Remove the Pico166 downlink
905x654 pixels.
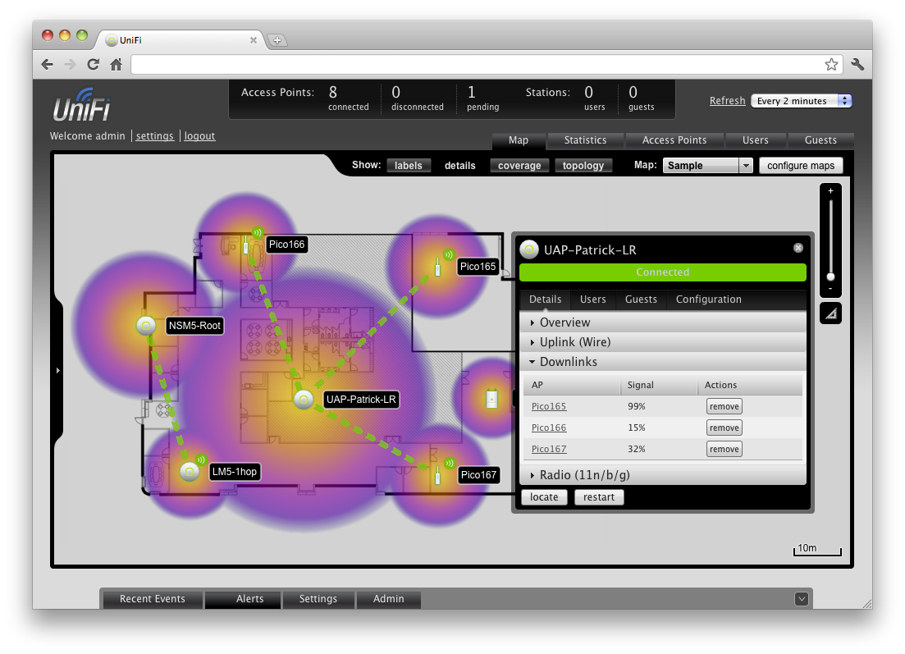point(724,428)
